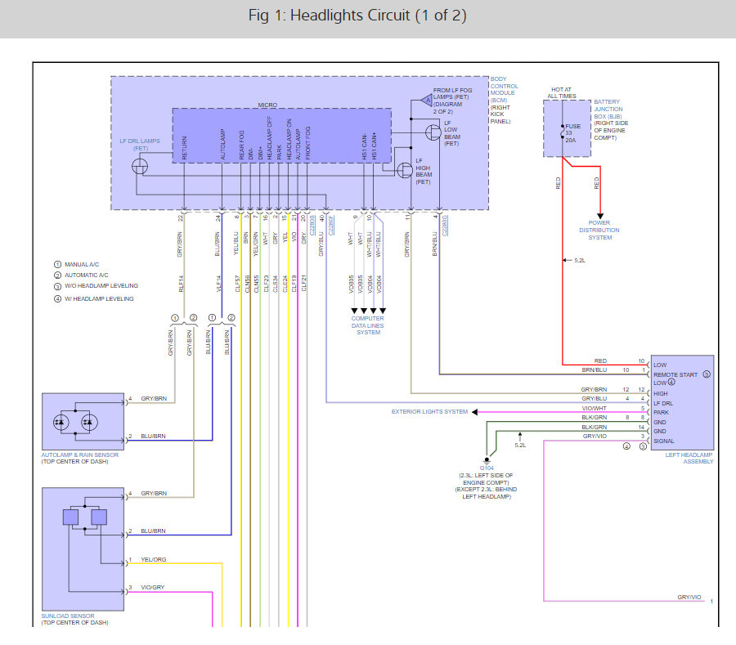Screen dimensions: 736x645
Task: Click the 'MANUAL A/C' legend text
Action: tap(82, 265)
